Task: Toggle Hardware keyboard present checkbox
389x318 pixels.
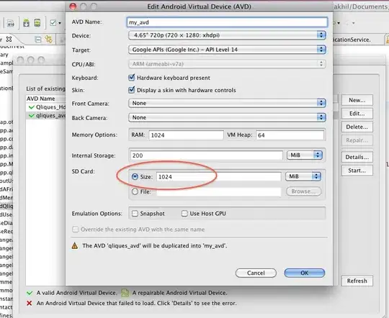Action: click(132, 77)
